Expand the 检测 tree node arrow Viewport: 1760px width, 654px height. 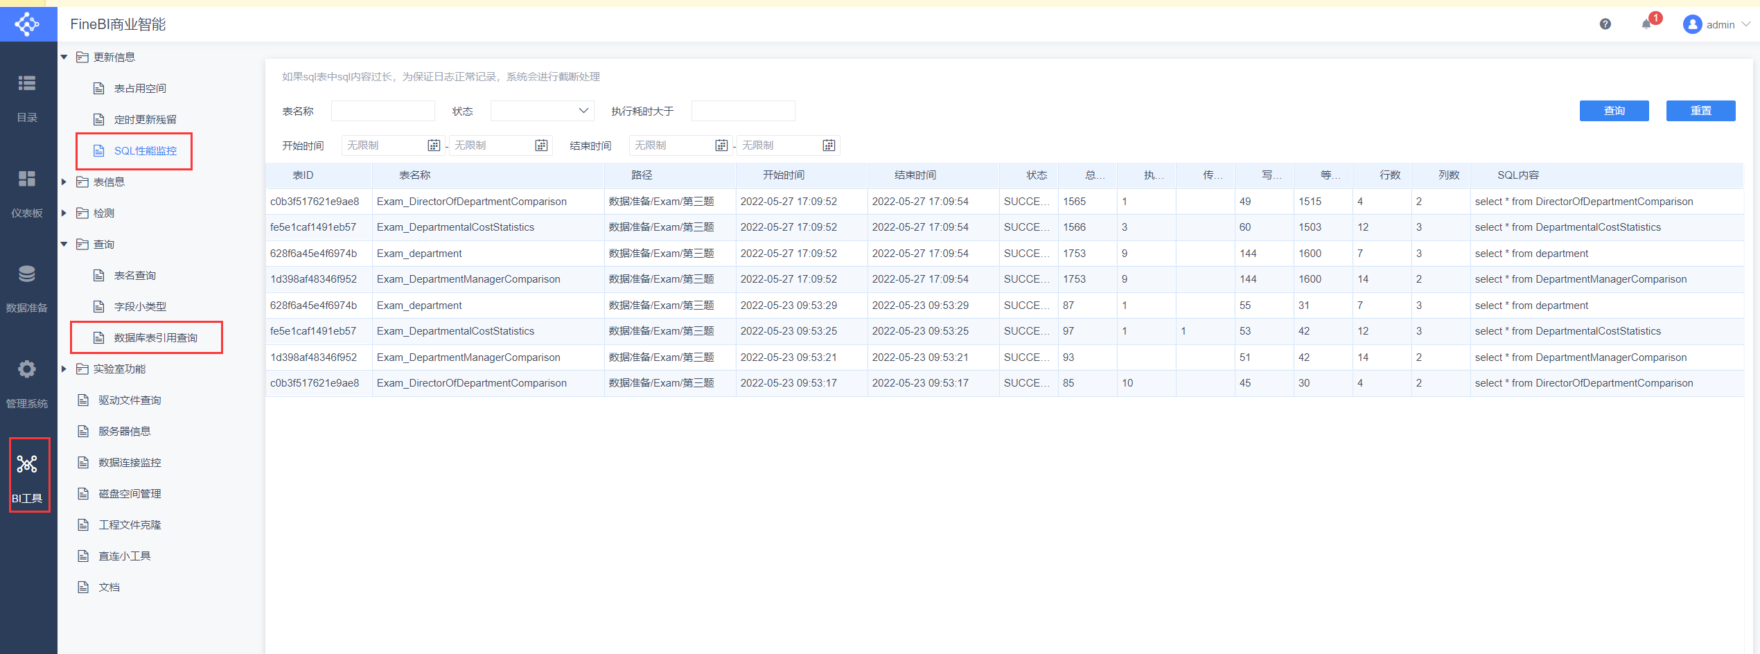tap(64, 213)
